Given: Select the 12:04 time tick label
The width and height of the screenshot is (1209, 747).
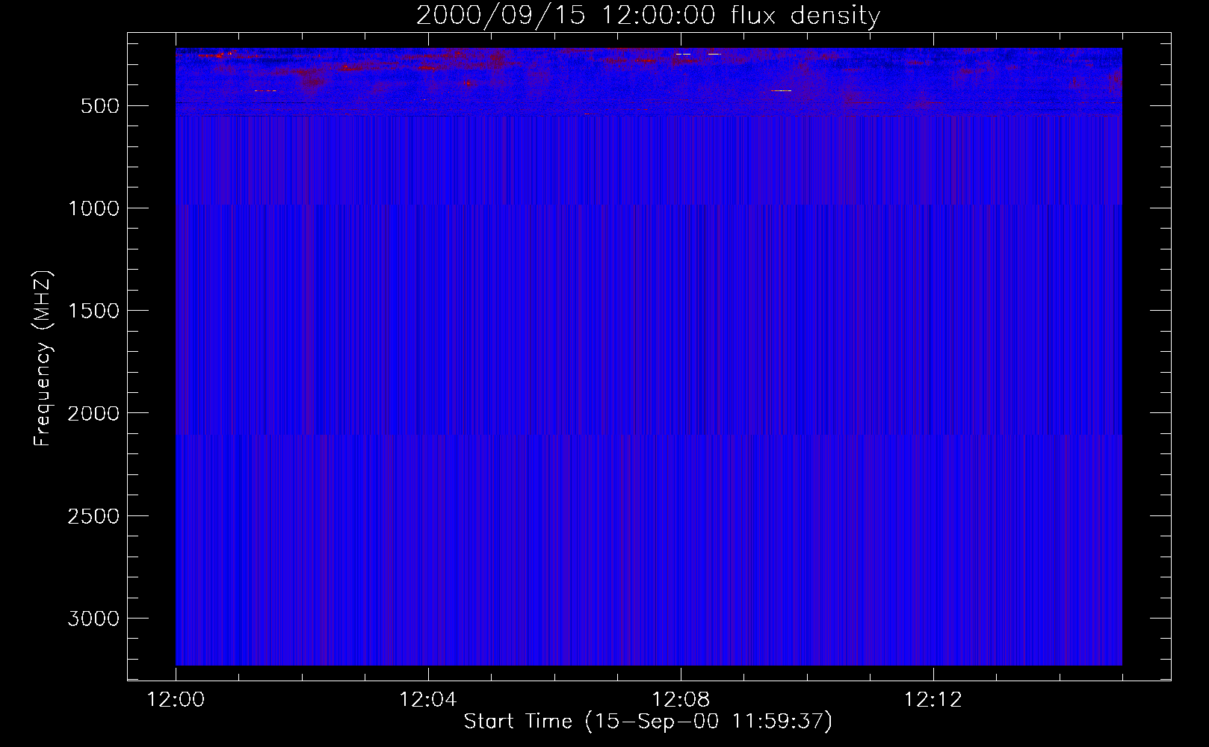Looking at the screenshot, I should click(427, 700).
